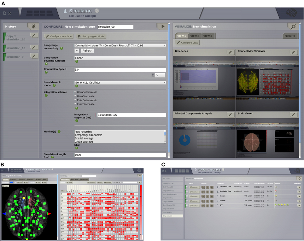The width and height of the screenshot is (304, 241).
Task: Click the Set up region Model button
Action: pos(91,36)
